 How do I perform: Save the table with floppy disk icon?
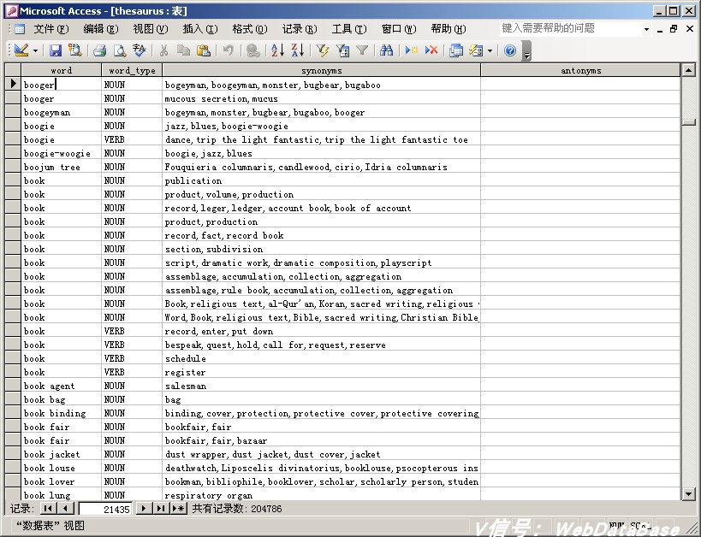55,50
